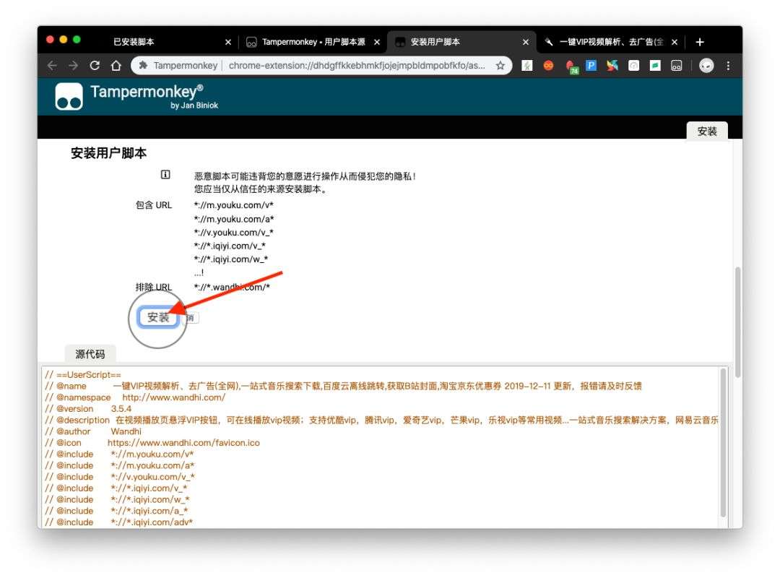
Task: Select the 安装 tab at top right
Action: (x=707, y=131)
